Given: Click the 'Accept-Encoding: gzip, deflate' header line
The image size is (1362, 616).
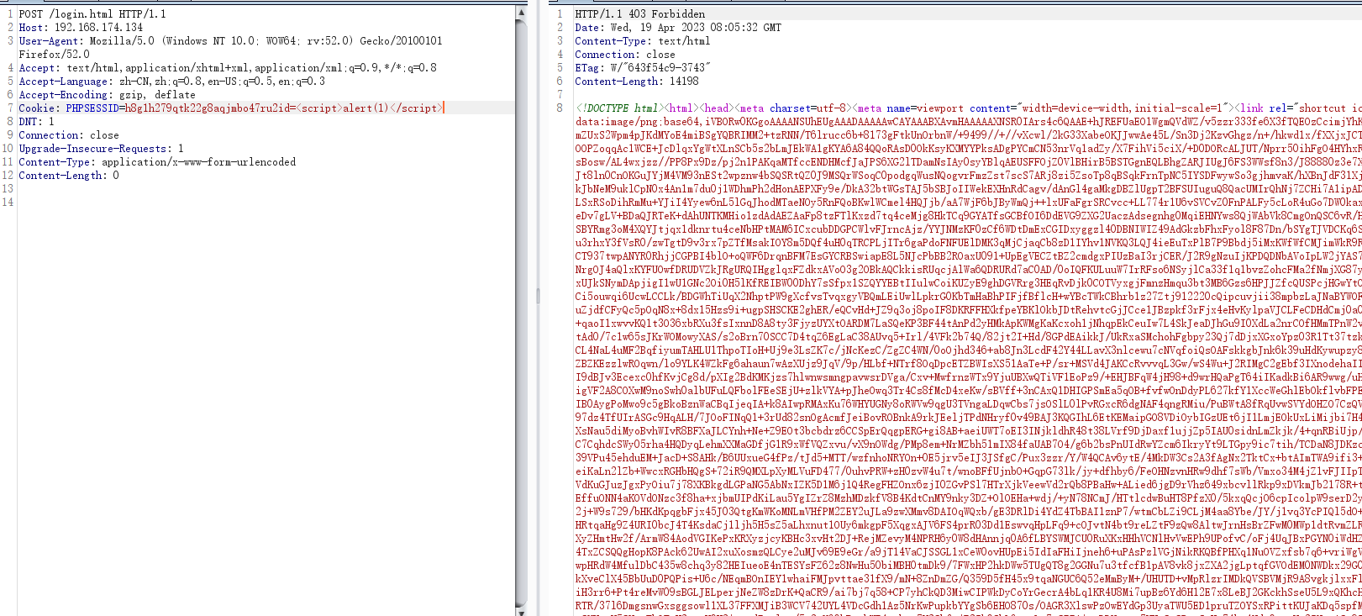Looking at the screenshot, I should point(107,94).
